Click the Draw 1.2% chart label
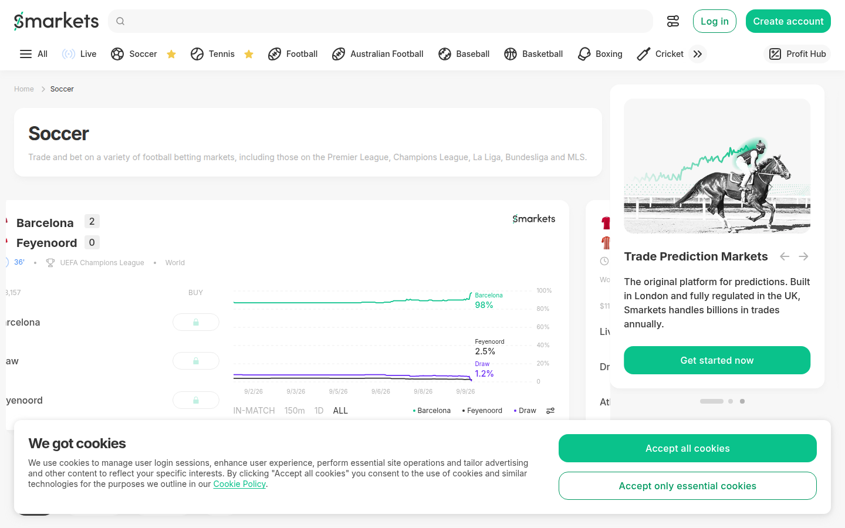The image size is (845, 528). [x=484, y=369]
